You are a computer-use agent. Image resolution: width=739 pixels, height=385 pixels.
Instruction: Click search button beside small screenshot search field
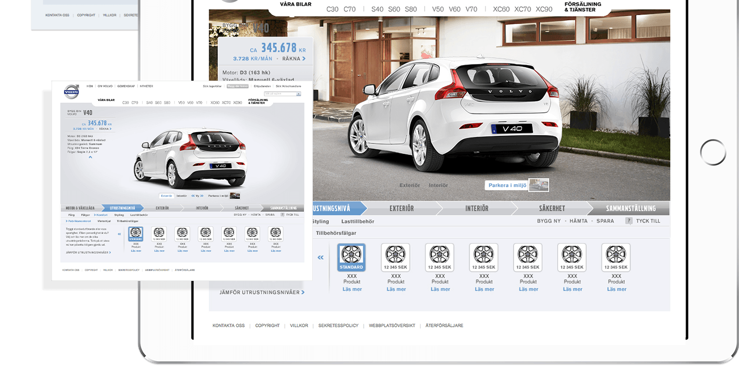pos(299,94)
